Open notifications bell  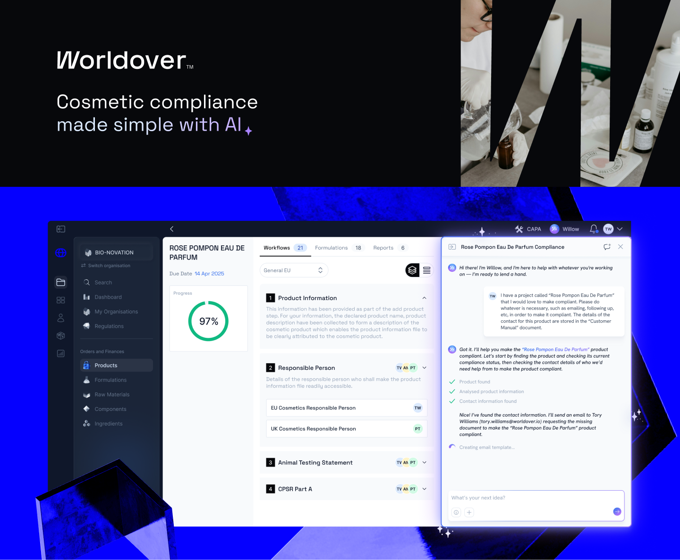pos(594,228)
